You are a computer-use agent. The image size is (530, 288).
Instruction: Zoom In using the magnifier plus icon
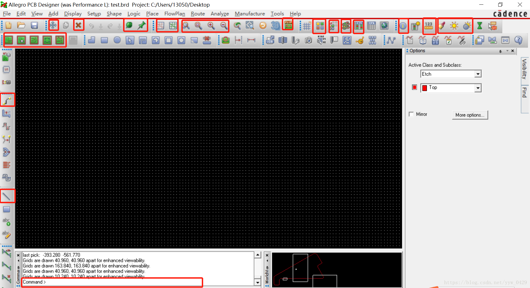[211, 25]
